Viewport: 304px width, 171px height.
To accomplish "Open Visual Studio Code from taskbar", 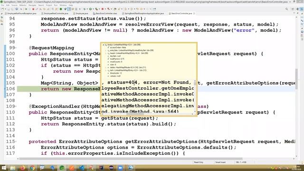I will [81, 168].
